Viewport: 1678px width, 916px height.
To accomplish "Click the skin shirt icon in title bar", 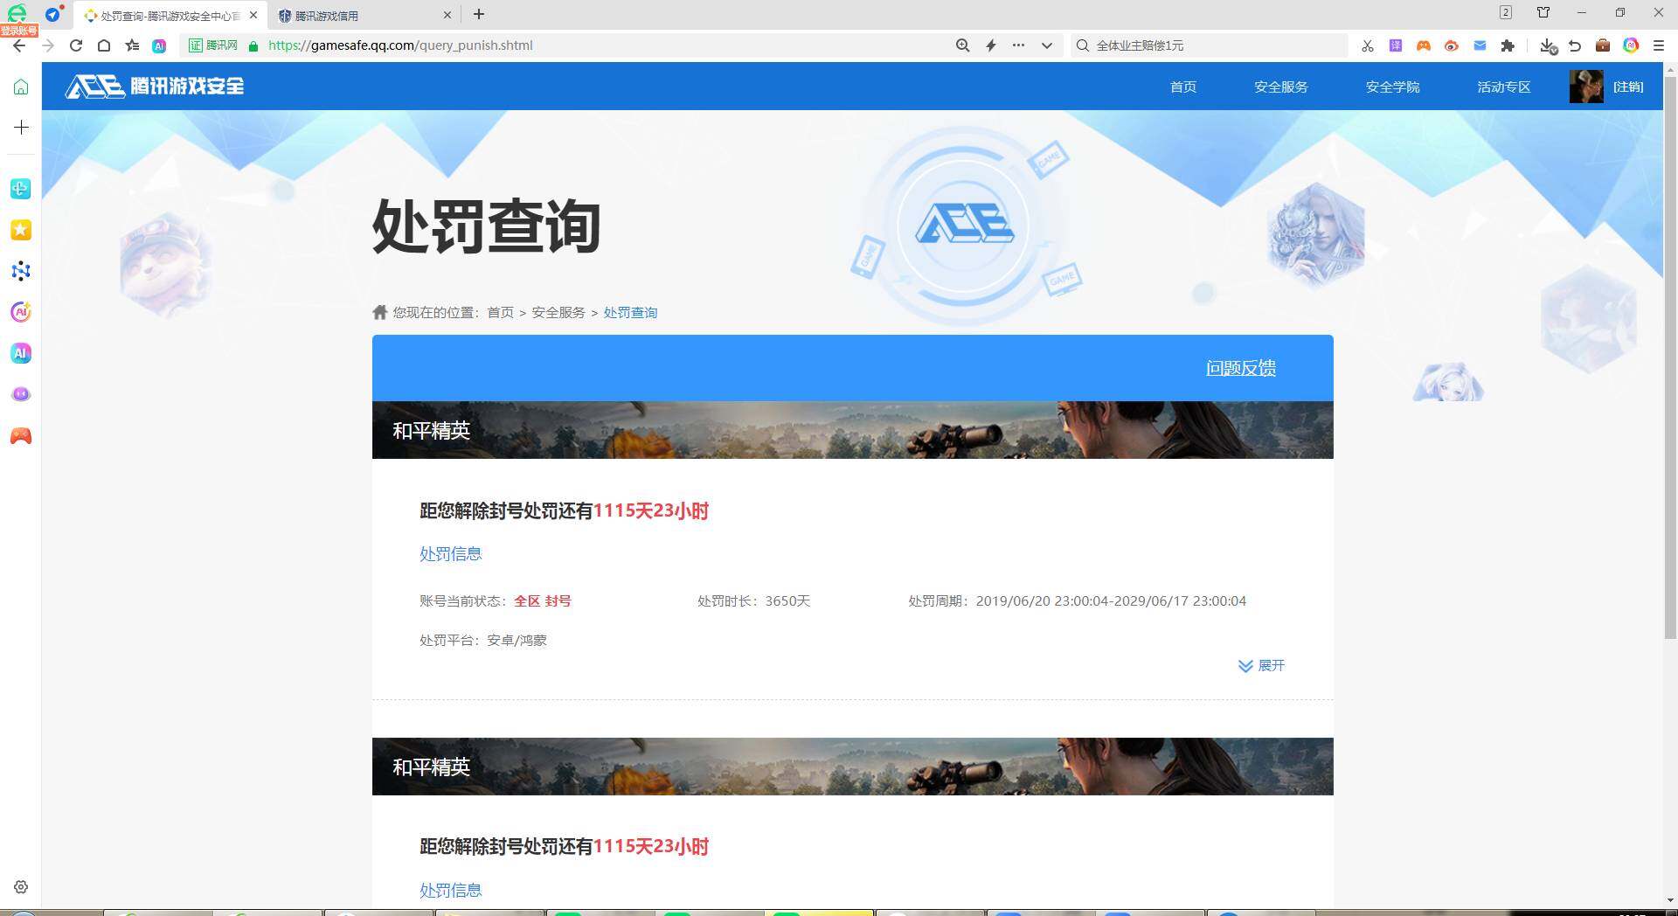I will [1543, 12].
